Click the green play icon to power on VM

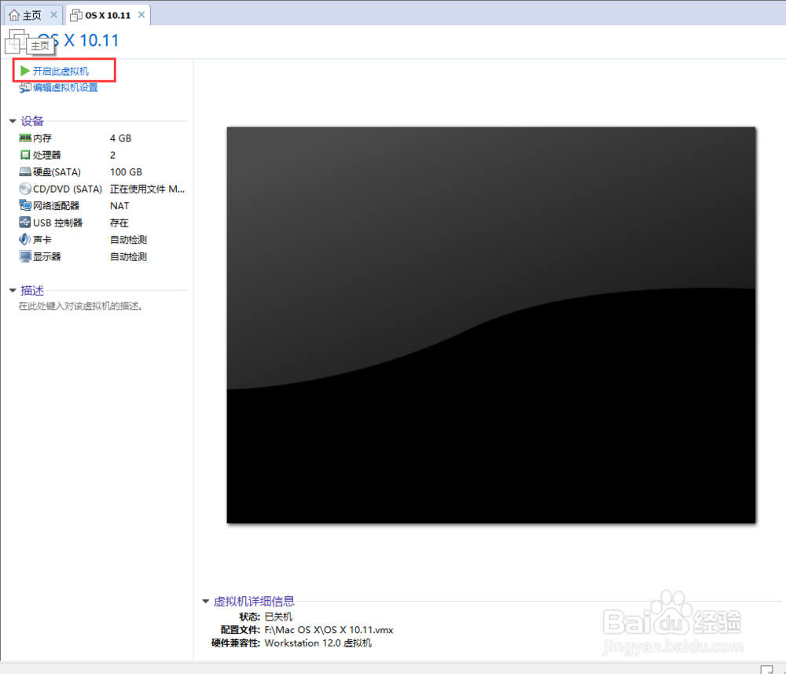24,71
